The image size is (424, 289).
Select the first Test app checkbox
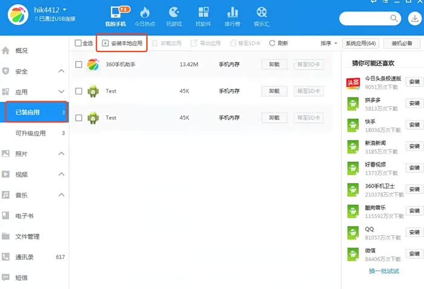(78, 91)
